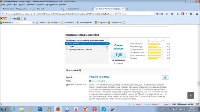The height and width of the screenshot is (112, 200).
Task: Open the Firefox hamburger menu
Action: (197, 14)
